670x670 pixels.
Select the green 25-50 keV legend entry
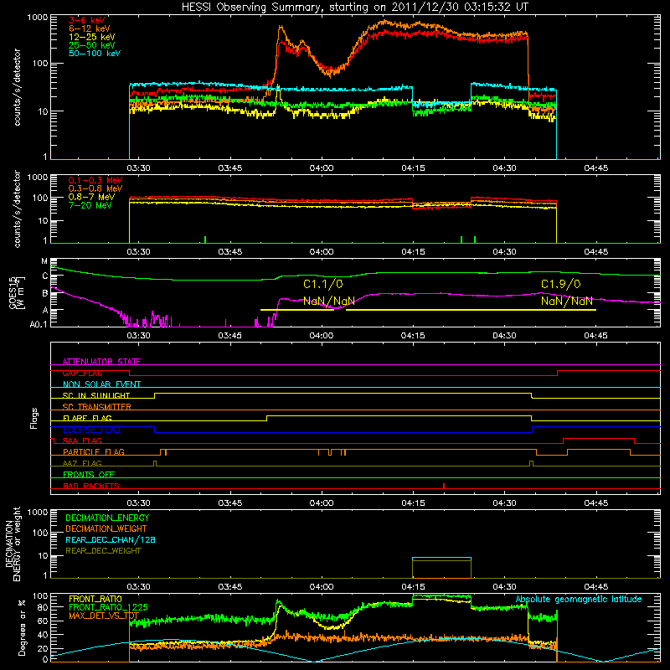tap(92, 45)
